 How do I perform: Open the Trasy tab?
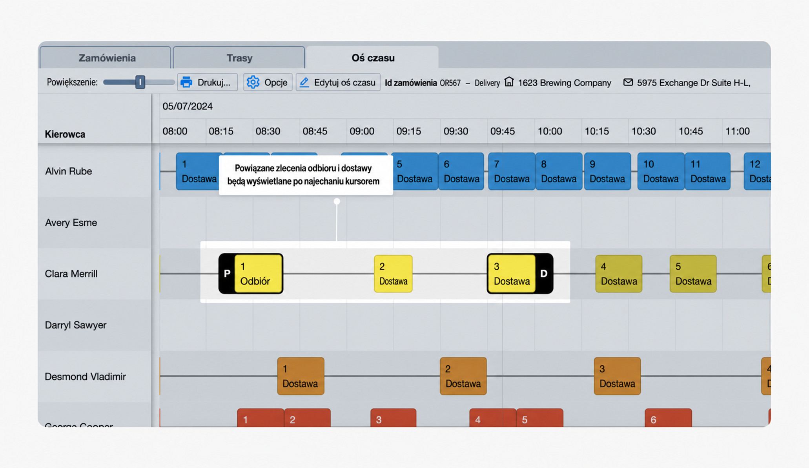(239, 58)
